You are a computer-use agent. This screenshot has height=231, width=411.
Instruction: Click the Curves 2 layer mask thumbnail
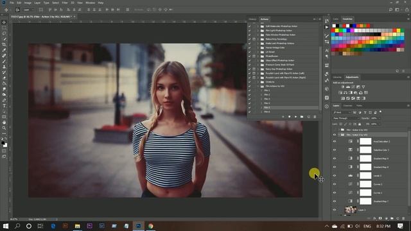(365, 184)
